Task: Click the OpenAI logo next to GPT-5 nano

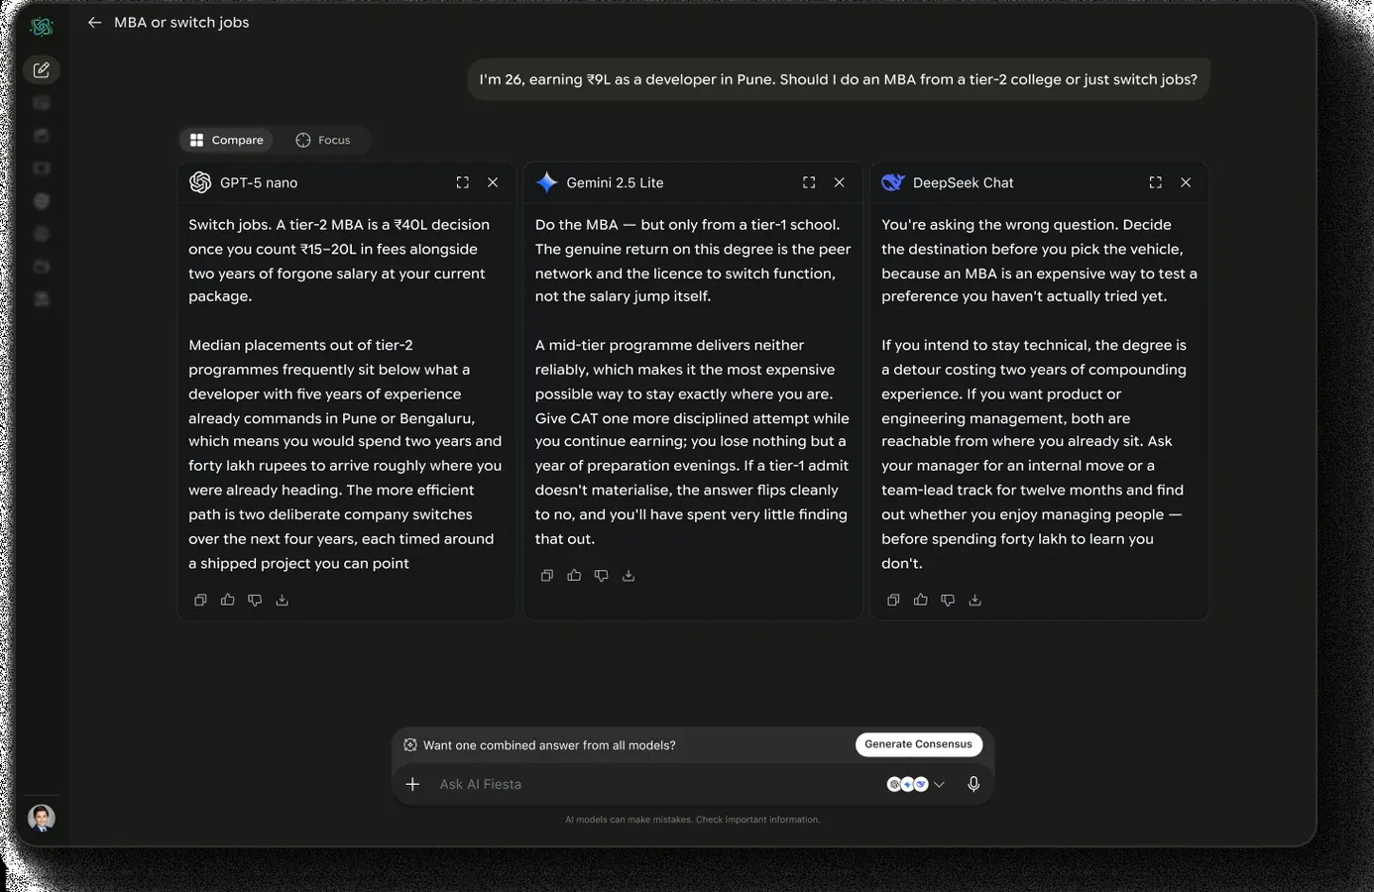Action: (200, 182)
